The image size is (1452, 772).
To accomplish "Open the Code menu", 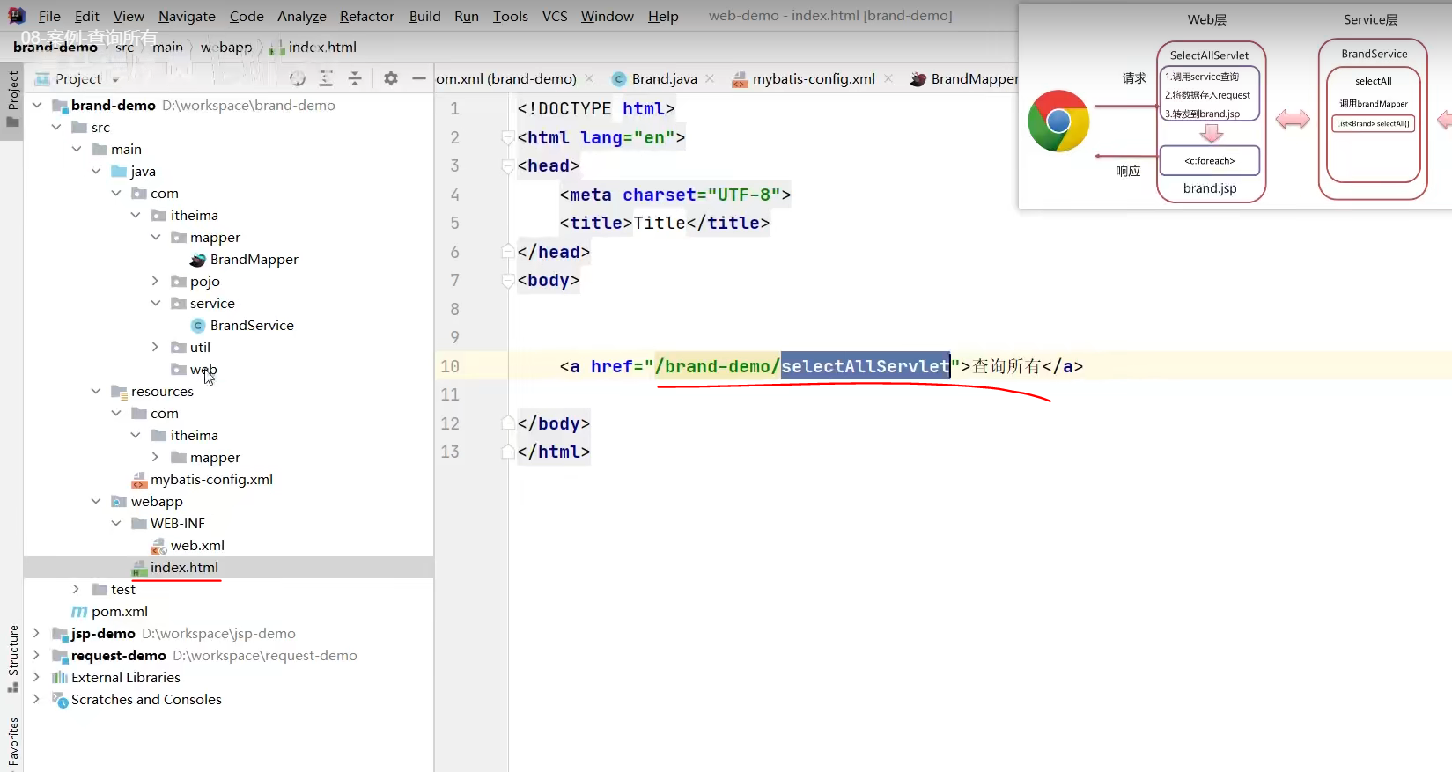I will pyautogui.click(x=247, y=16).
